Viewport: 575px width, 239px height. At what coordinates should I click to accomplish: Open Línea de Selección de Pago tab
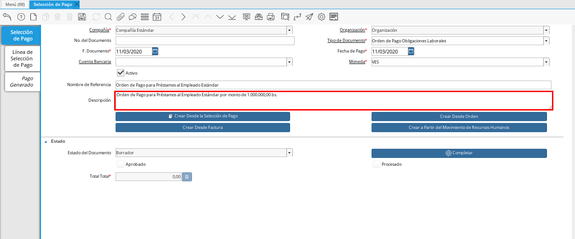point(22,58)
